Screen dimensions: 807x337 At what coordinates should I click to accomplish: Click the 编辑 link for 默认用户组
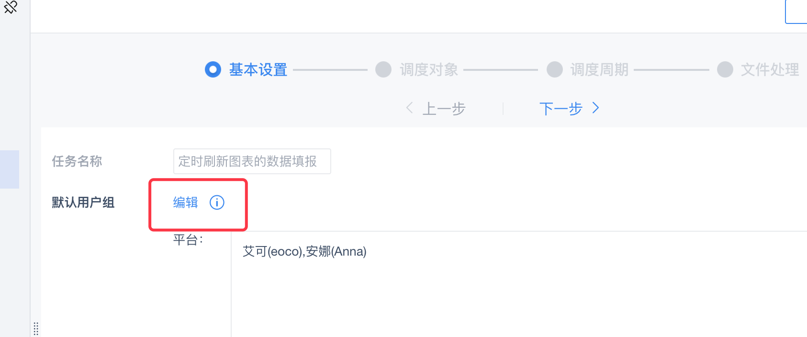coord(186,202)
